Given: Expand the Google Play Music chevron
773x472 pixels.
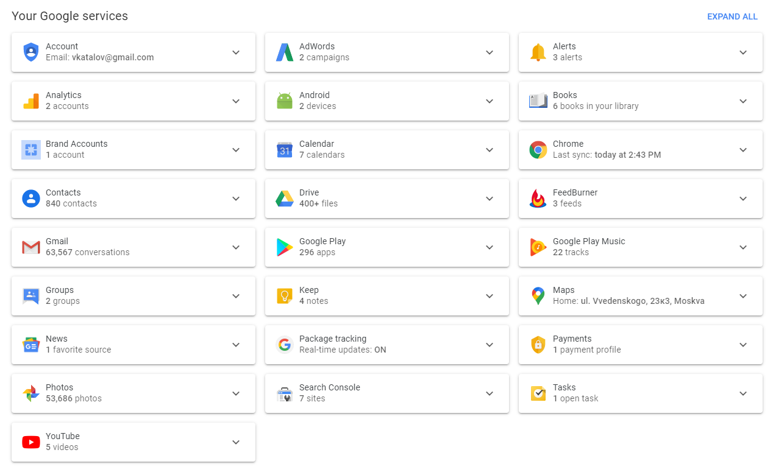Looking at the screenshot, I should point(743,247).
